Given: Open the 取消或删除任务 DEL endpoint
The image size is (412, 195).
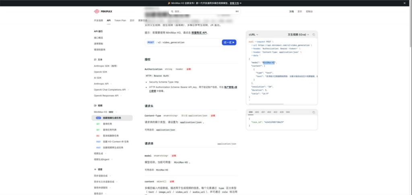Looking at the screenshot, I should [111, 135].
